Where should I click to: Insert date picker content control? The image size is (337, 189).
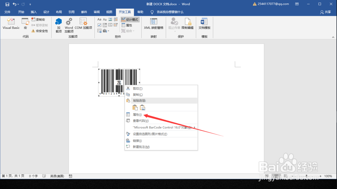click(x=116, y=25)
